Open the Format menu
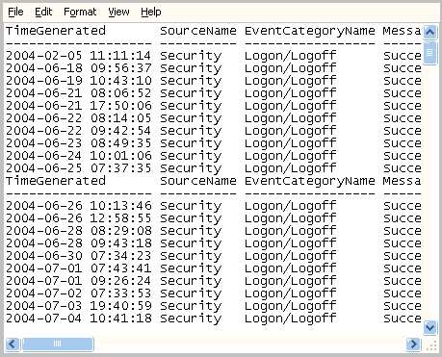 80,12
